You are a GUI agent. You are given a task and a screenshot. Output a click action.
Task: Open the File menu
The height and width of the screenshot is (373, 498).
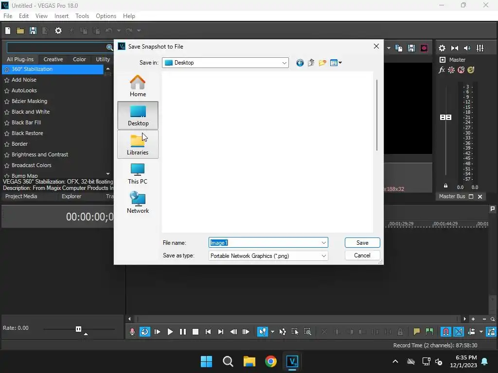click(x=8, y=16)
